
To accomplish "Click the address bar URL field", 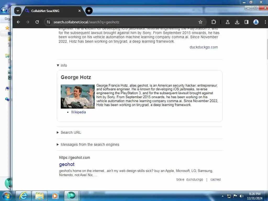I will [x=125, y=22].
